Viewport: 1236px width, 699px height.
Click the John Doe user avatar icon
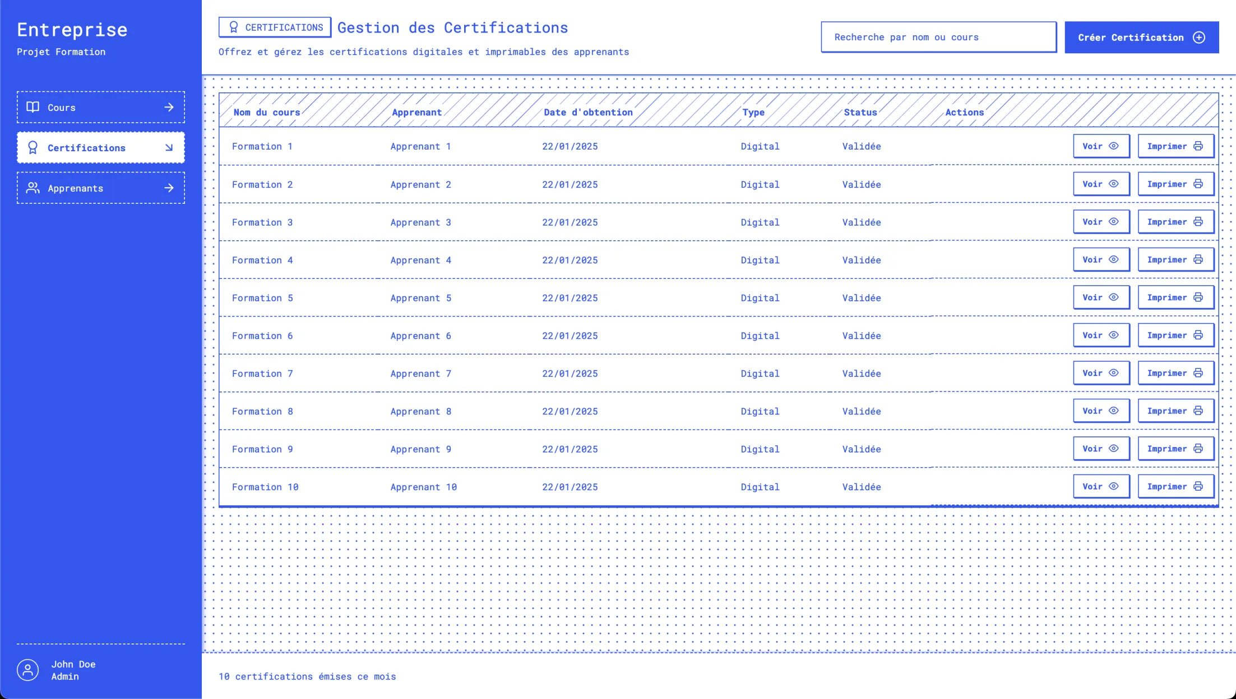coord(27,670)
